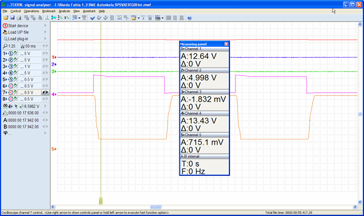Click the channel 3 green marker on waveform

tap(54, 71)
